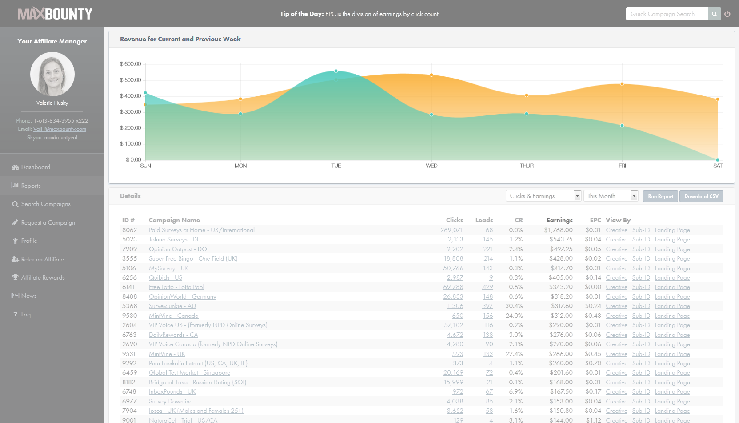Click the MaxBounty logo
739x423 pixels.
coord(55,14)
